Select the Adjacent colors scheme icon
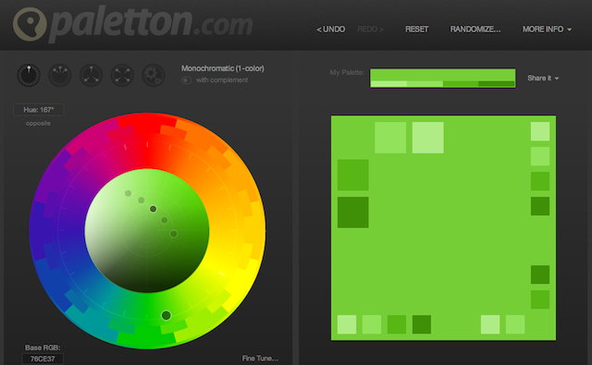592x365 pixels. click(60, 75)
